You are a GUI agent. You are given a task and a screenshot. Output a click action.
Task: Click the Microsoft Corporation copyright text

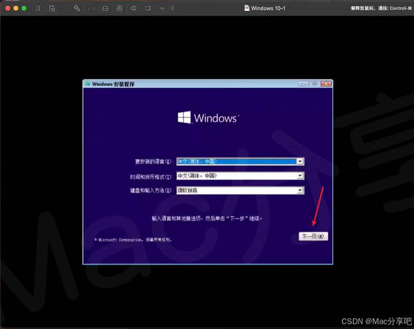[x=133, y=240]
